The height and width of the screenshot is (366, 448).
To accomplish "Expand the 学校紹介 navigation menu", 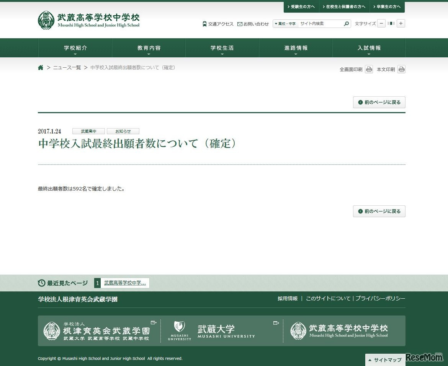I will 75,48.
